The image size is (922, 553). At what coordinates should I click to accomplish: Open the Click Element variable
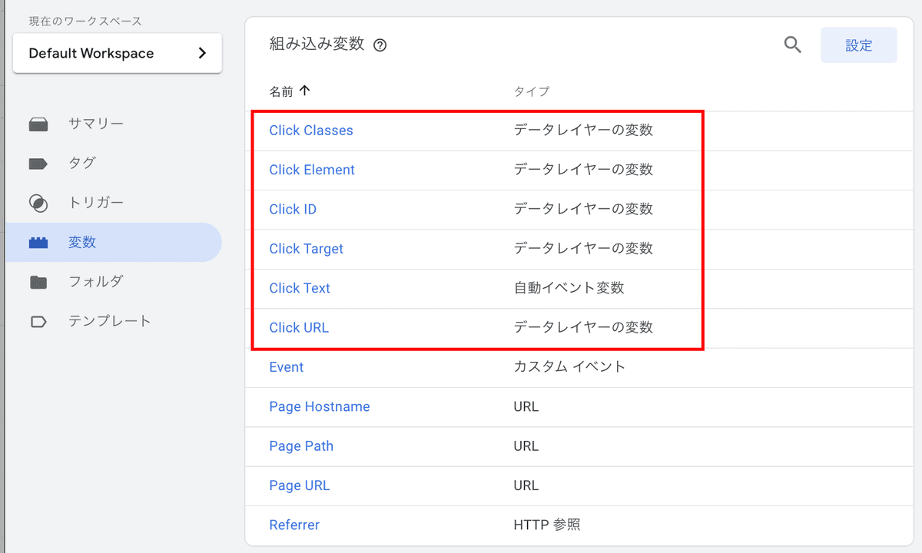(x=312, y=170)
